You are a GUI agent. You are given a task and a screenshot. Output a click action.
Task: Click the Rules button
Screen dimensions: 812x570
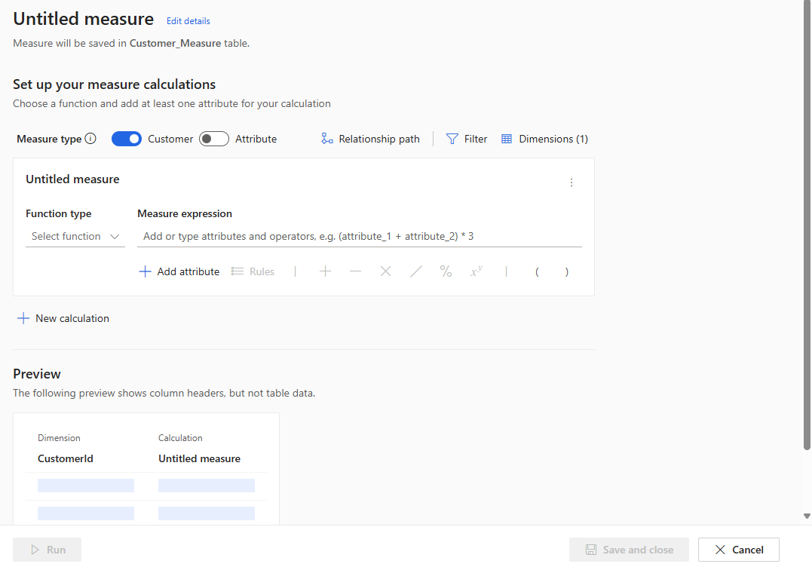pyautogui.click(x=253, y=271)
